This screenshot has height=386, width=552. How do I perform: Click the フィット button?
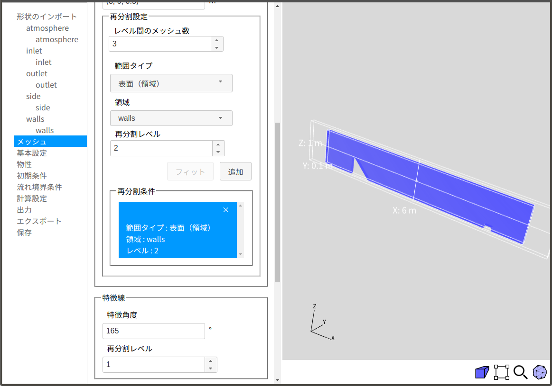(x=190, y=171)
